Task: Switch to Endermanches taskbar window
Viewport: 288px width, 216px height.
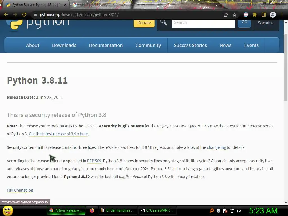Action: (118, 210)
